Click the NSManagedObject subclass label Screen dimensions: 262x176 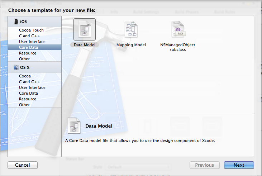click(x=178, y=47)
